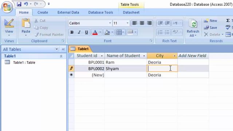Viewport: 233px width, 131px height.
Task: Open the City column filter arrow
Action: point(174,56)
